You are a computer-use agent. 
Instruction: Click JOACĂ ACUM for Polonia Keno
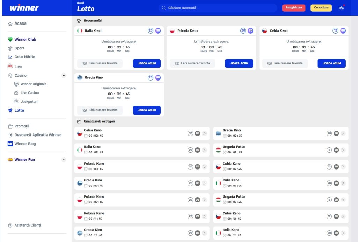tap(239, 63)
